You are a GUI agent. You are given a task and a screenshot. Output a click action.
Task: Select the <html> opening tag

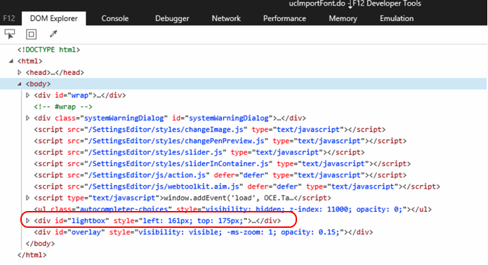click(30, 61)
